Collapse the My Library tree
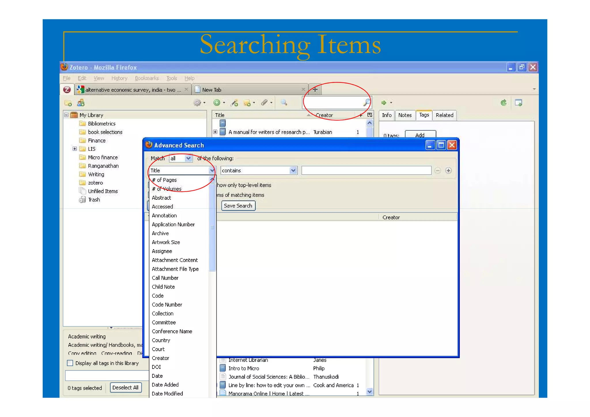The image size is (590, 417). click(66, 115)
